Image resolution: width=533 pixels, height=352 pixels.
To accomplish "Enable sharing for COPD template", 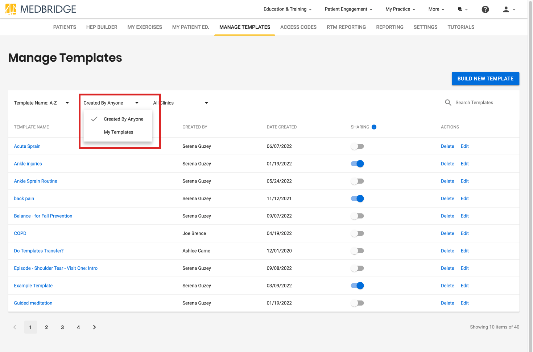I will pyautogui.click(x=357, y=233).
